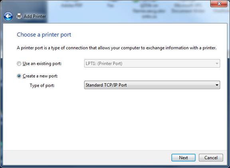Click the 'Use an existing port:' label text
This screenshot has width=230, height=168.
42,64
